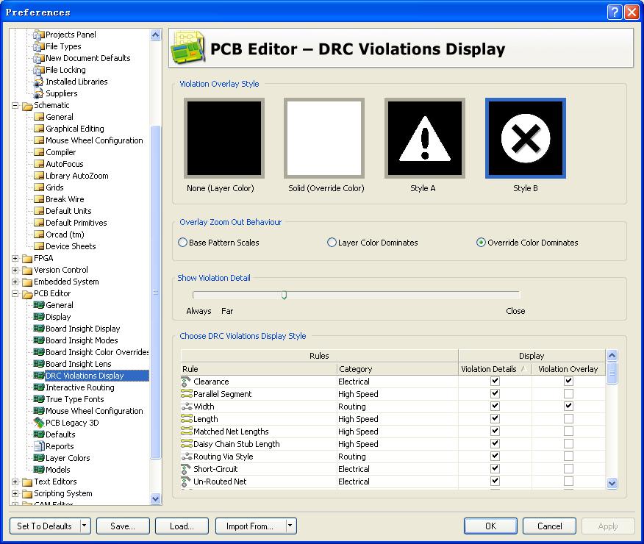Screen dimensions: 644x544
Task: Uncheck Violation Details for Un-Routed Net
Action: pos(495,481)
